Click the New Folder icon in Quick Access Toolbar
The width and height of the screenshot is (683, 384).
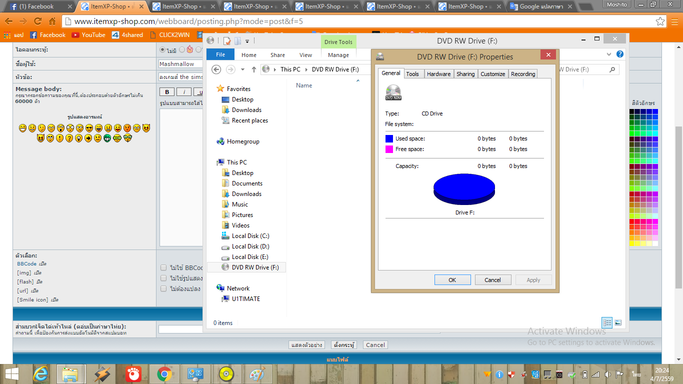click(x=237, y=41)
